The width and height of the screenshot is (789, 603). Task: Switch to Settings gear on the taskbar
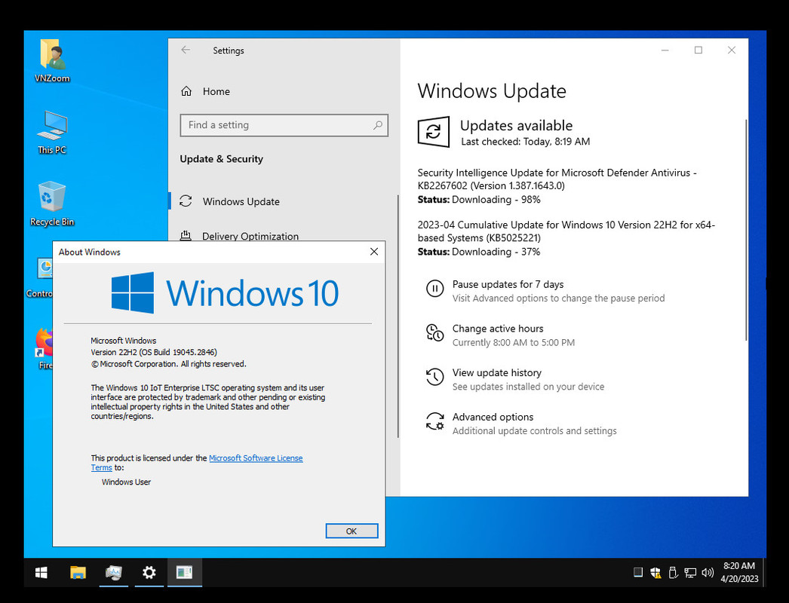149,572
